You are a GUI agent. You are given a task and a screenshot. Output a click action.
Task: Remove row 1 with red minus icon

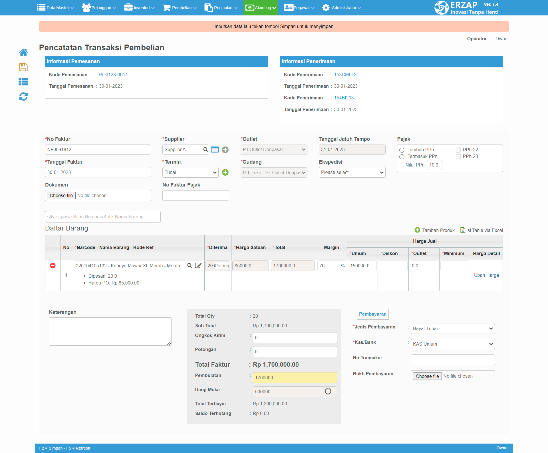(53, 266)
